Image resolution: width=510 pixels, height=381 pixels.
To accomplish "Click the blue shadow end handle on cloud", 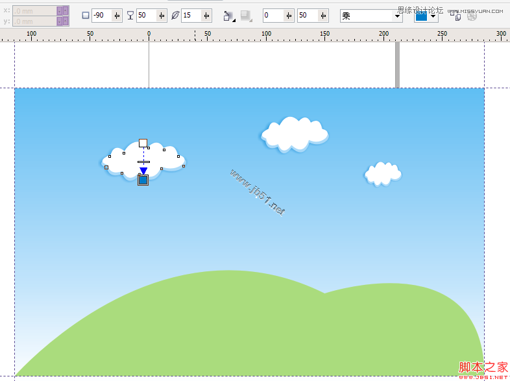I will click(143, 180).
